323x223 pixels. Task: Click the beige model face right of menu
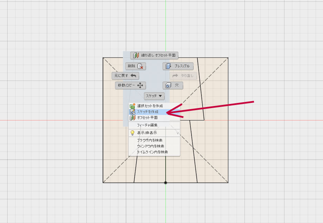(x=213, y=145)
